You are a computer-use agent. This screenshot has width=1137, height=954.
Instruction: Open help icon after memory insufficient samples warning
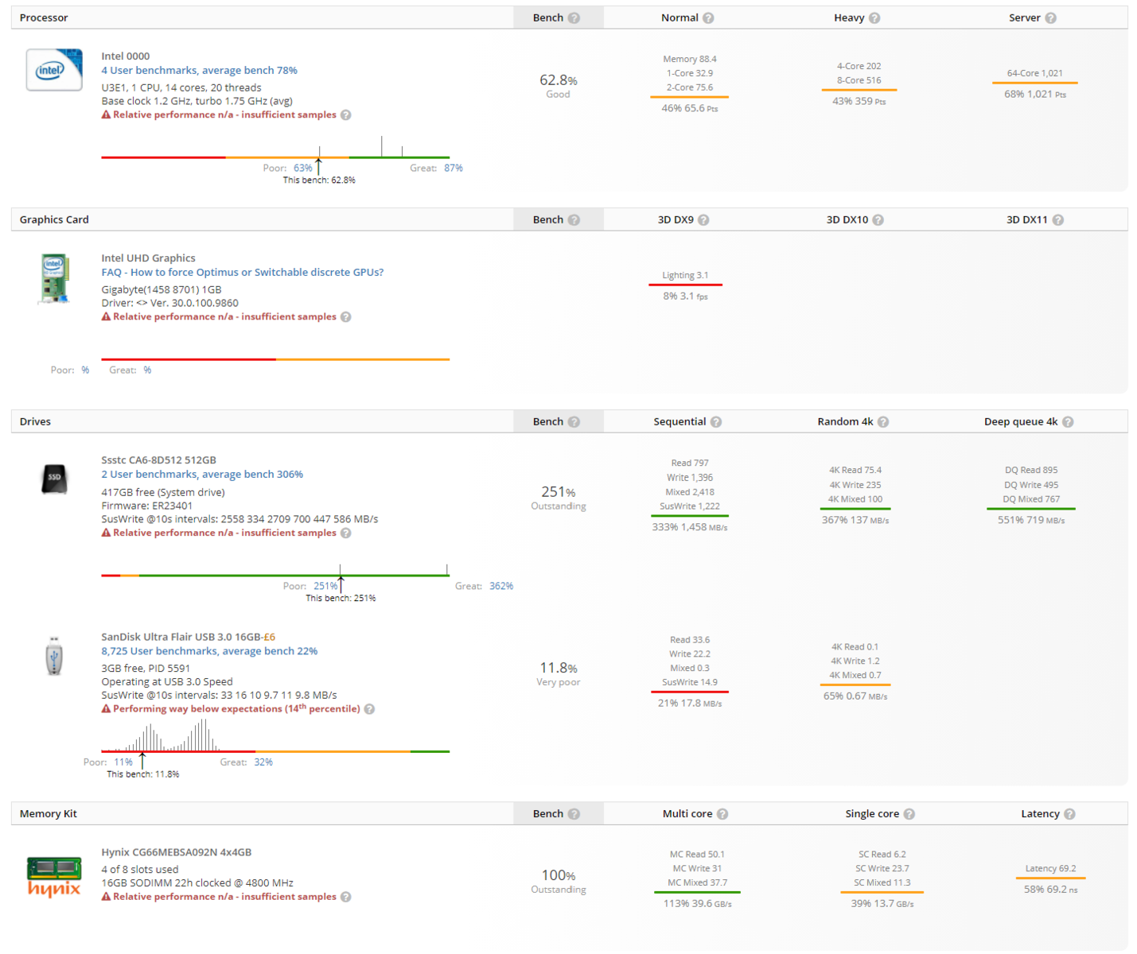pos(346,898)
